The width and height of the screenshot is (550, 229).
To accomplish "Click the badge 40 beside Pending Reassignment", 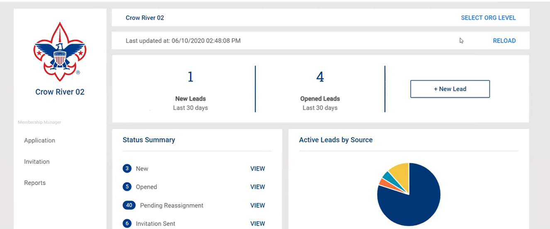I will [129, 205].
